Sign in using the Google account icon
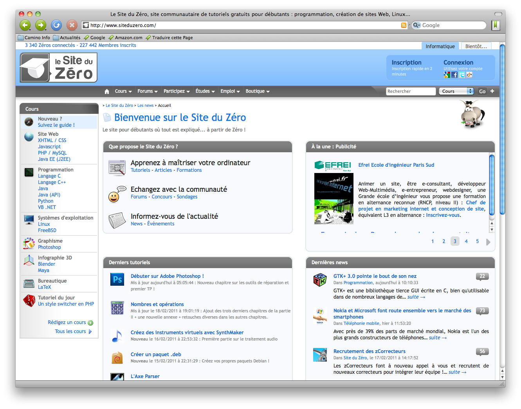 coord(447,75)
